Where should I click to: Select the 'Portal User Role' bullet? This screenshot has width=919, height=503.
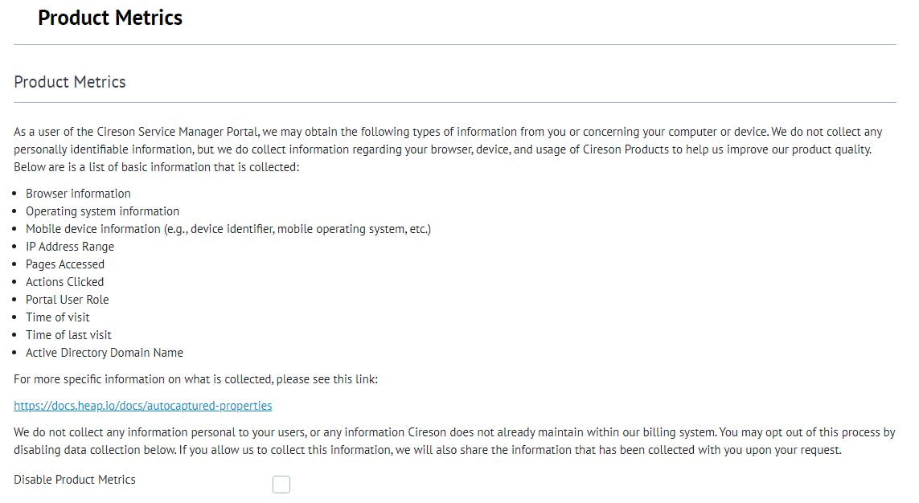point(68,300)
